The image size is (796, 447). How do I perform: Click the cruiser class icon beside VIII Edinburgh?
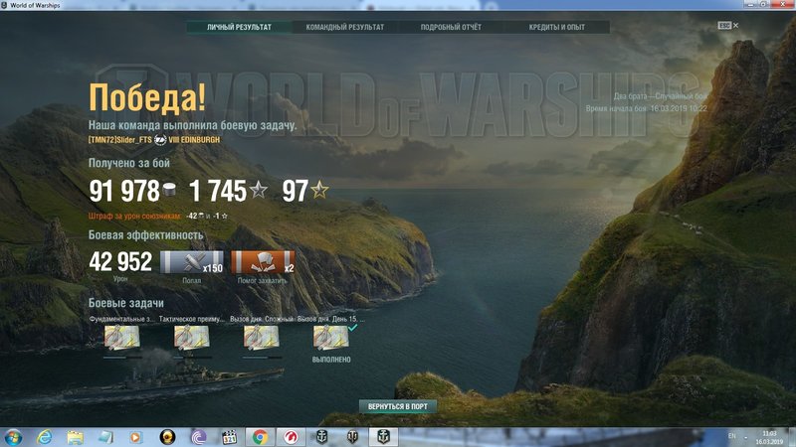tap(160, 139)
